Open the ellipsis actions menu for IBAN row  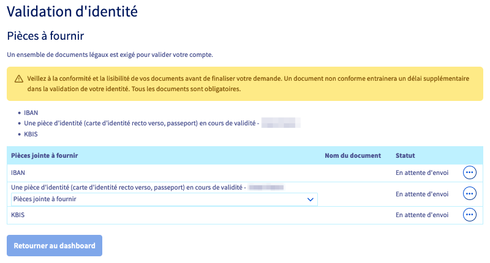click(x=470, y=173)
